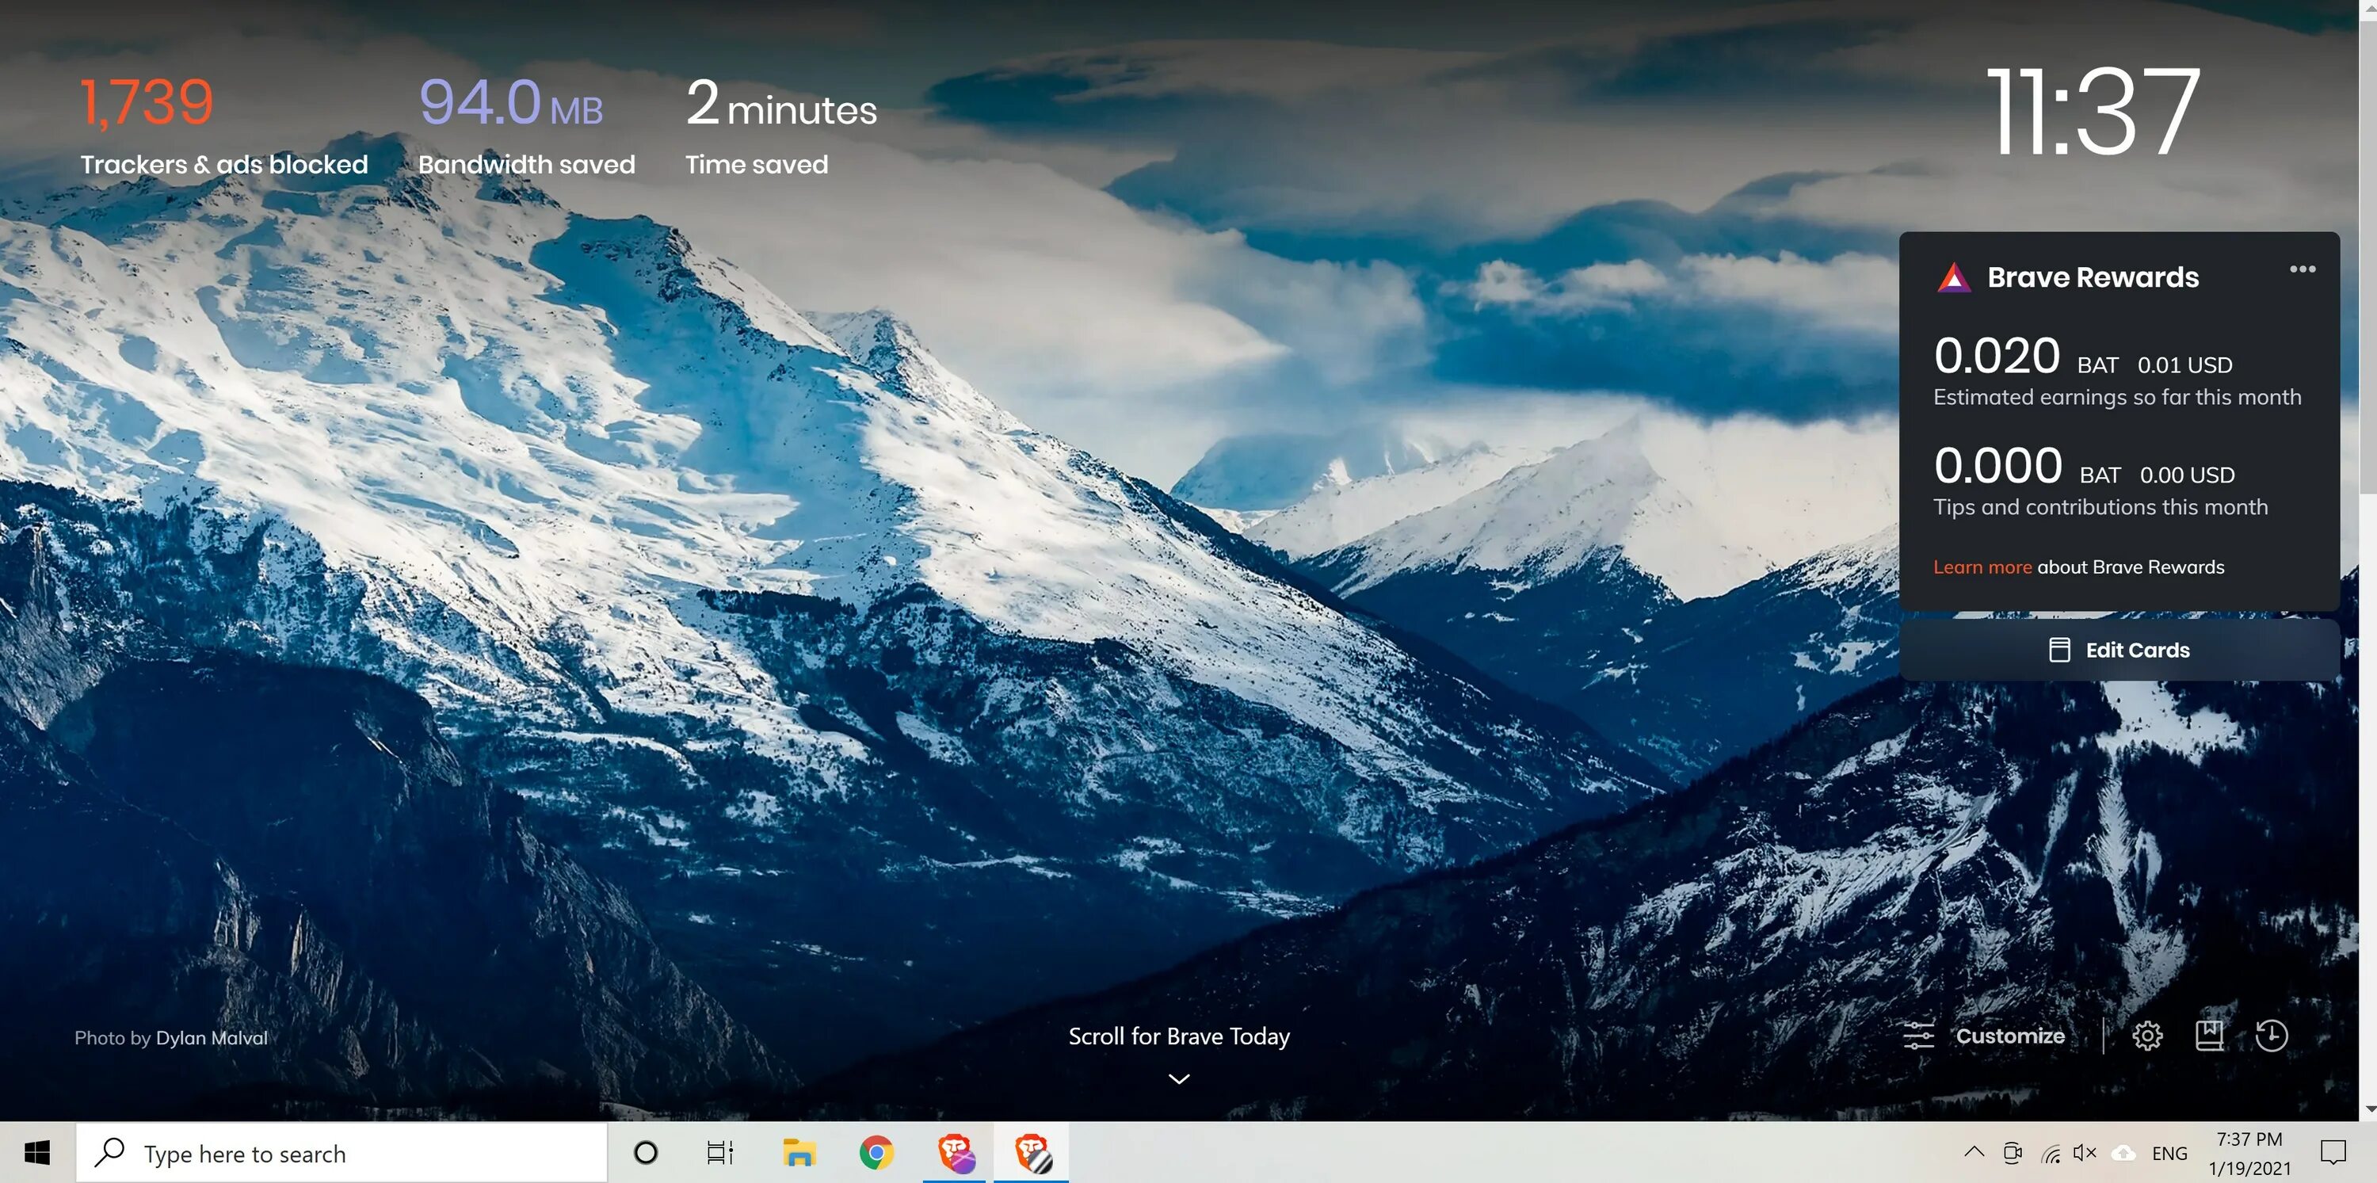This screenshot has height=1183, width=2377.
Task: Click the Meet Now tray icon
Action: (2013, 1153)
